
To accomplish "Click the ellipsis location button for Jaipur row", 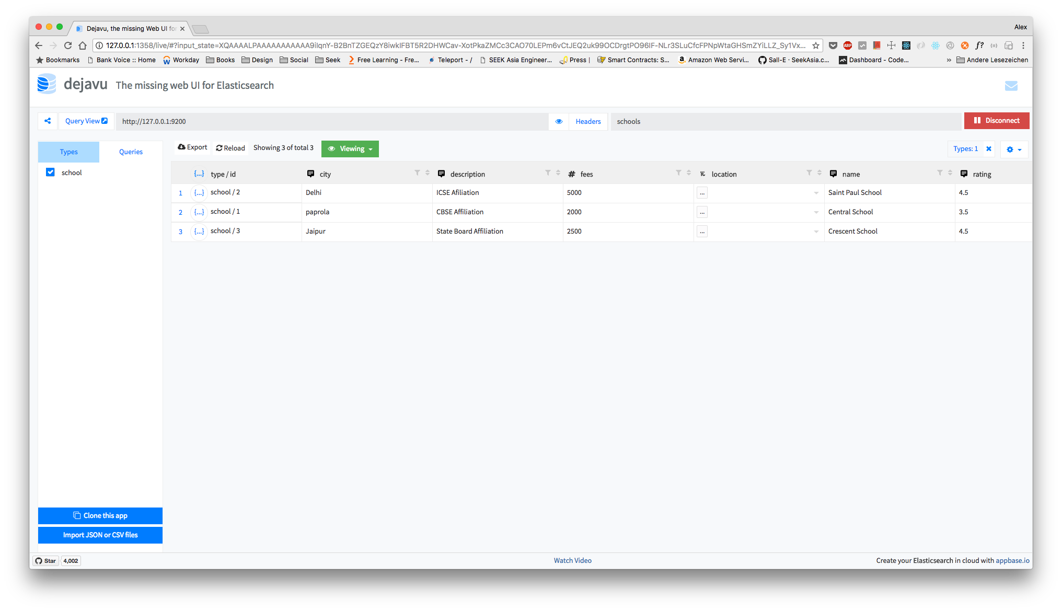I will (x=702, y=232).
